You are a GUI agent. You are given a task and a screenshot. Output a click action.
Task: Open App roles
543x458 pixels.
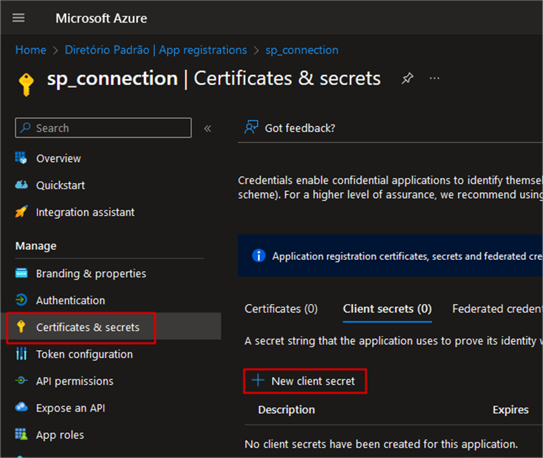tap(60, 435)
